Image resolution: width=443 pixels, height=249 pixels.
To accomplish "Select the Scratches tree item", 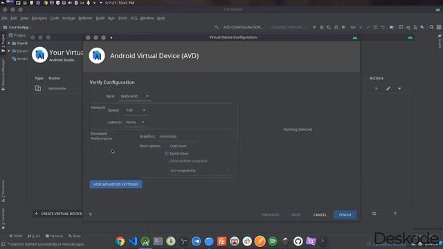I will (x=20, y=59).
